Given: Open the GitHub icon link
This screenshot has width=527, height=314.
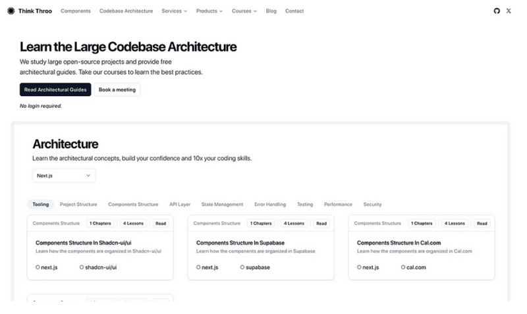Looking at the screenshot, I should point(497,11).
